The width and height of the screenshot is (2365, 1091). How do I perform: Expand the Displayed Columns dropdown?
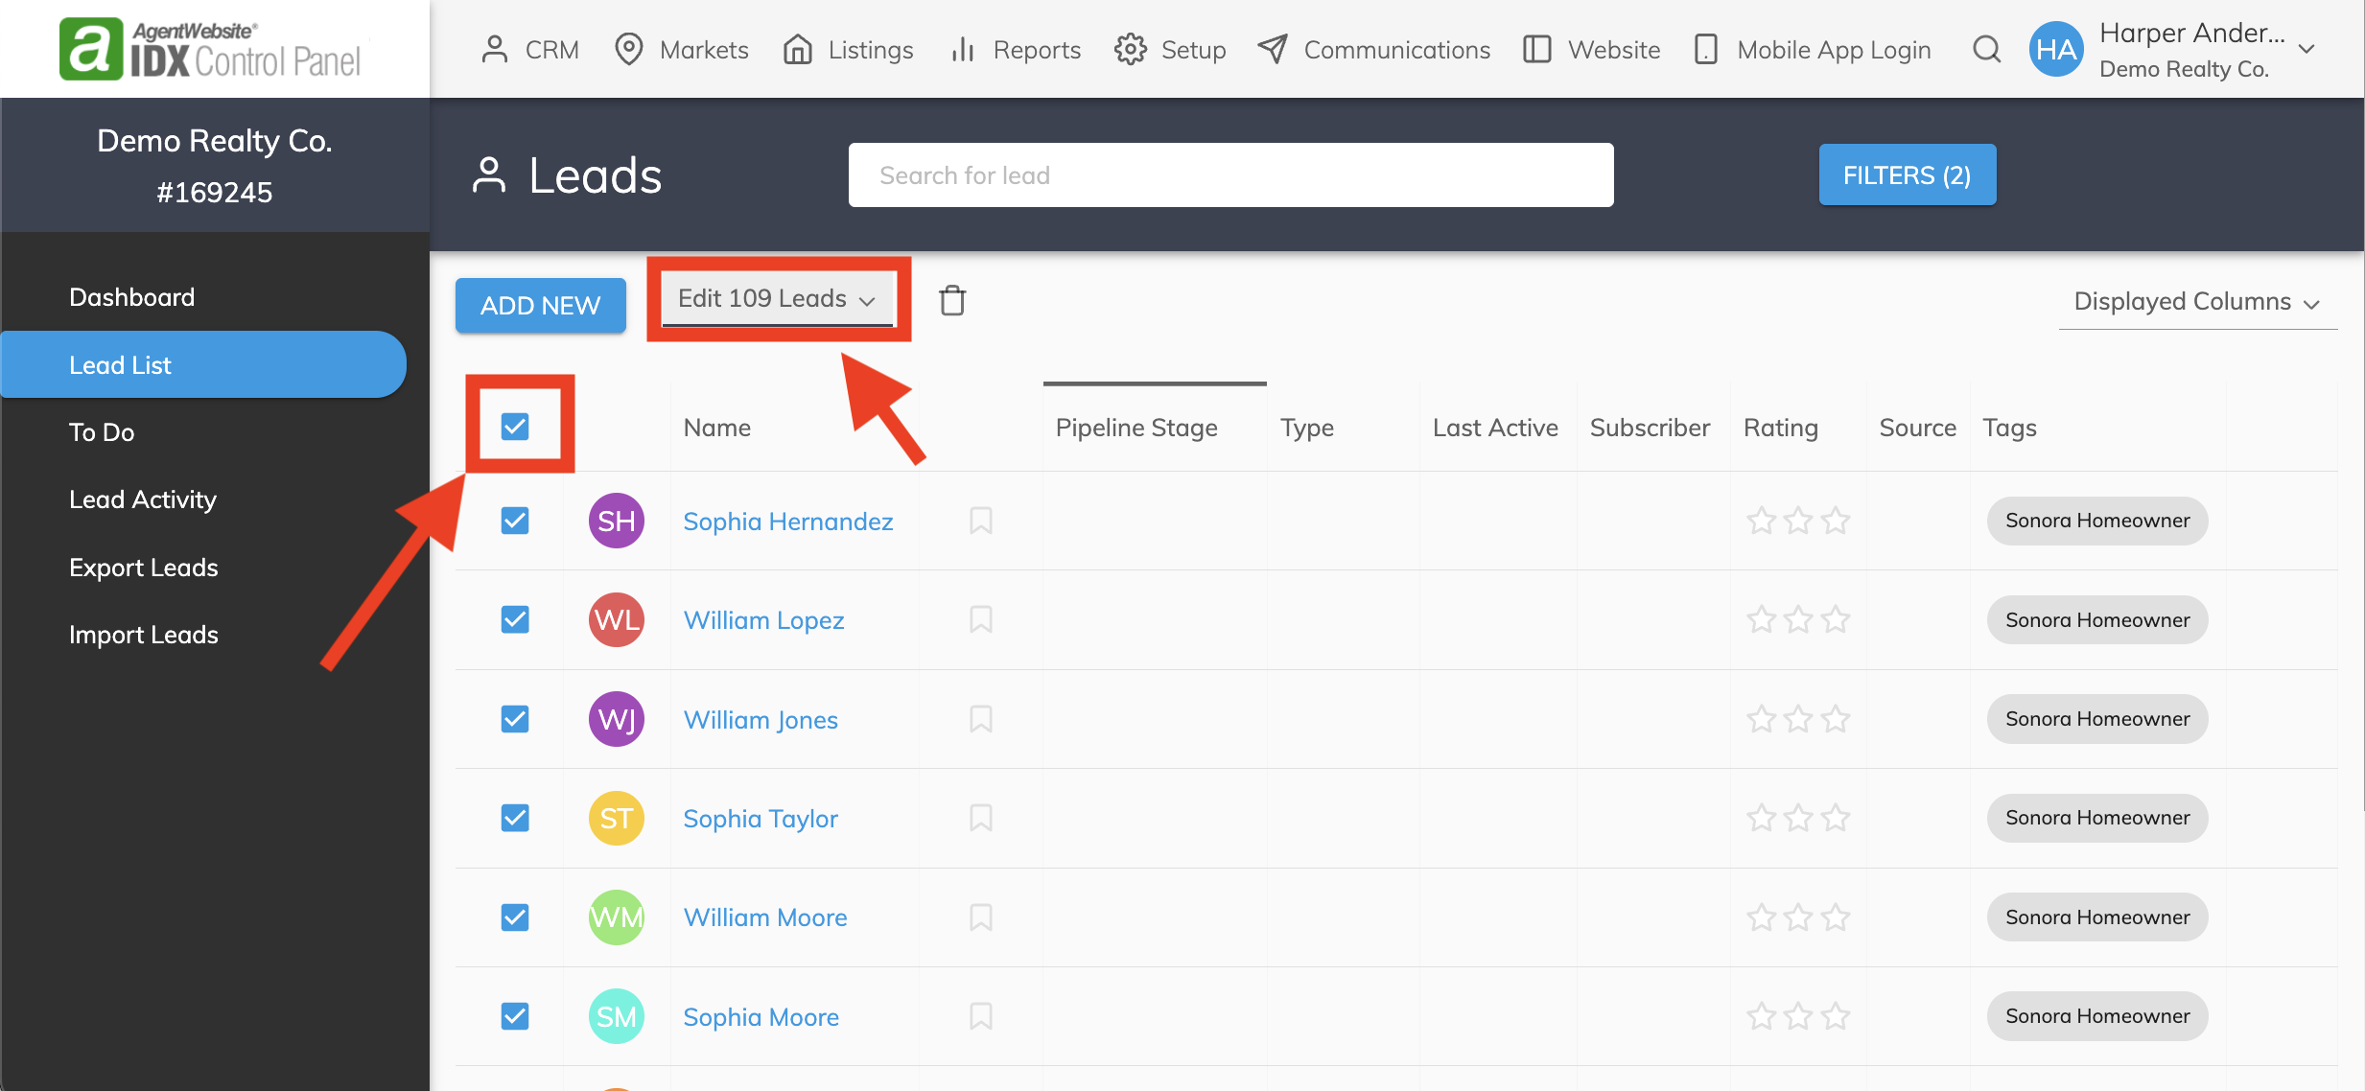click(x=2197, y=302)
